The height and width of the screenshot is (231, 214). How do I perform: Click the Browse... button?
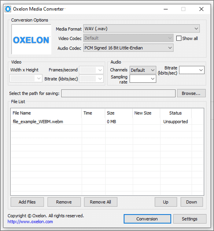pos(191,93)
